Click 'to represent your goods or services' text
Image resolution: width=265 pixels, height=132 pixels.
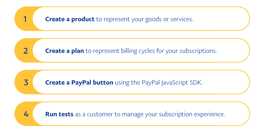point(145,19)
